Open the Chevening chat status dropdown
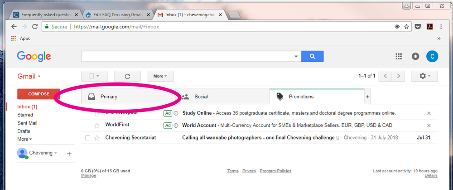Screen dimensions: 453x190 pos(56,153)
